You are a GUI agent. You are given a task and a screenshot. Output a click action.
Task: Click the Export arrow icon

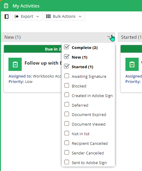click(17, 16)
